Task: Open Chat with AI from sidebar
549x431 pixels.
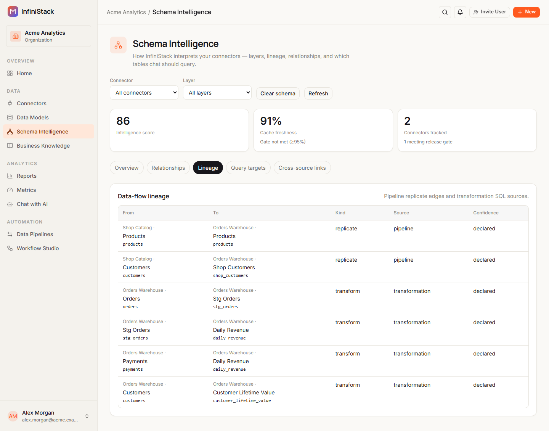Action: pyautogui.click(x=48, y=204)
